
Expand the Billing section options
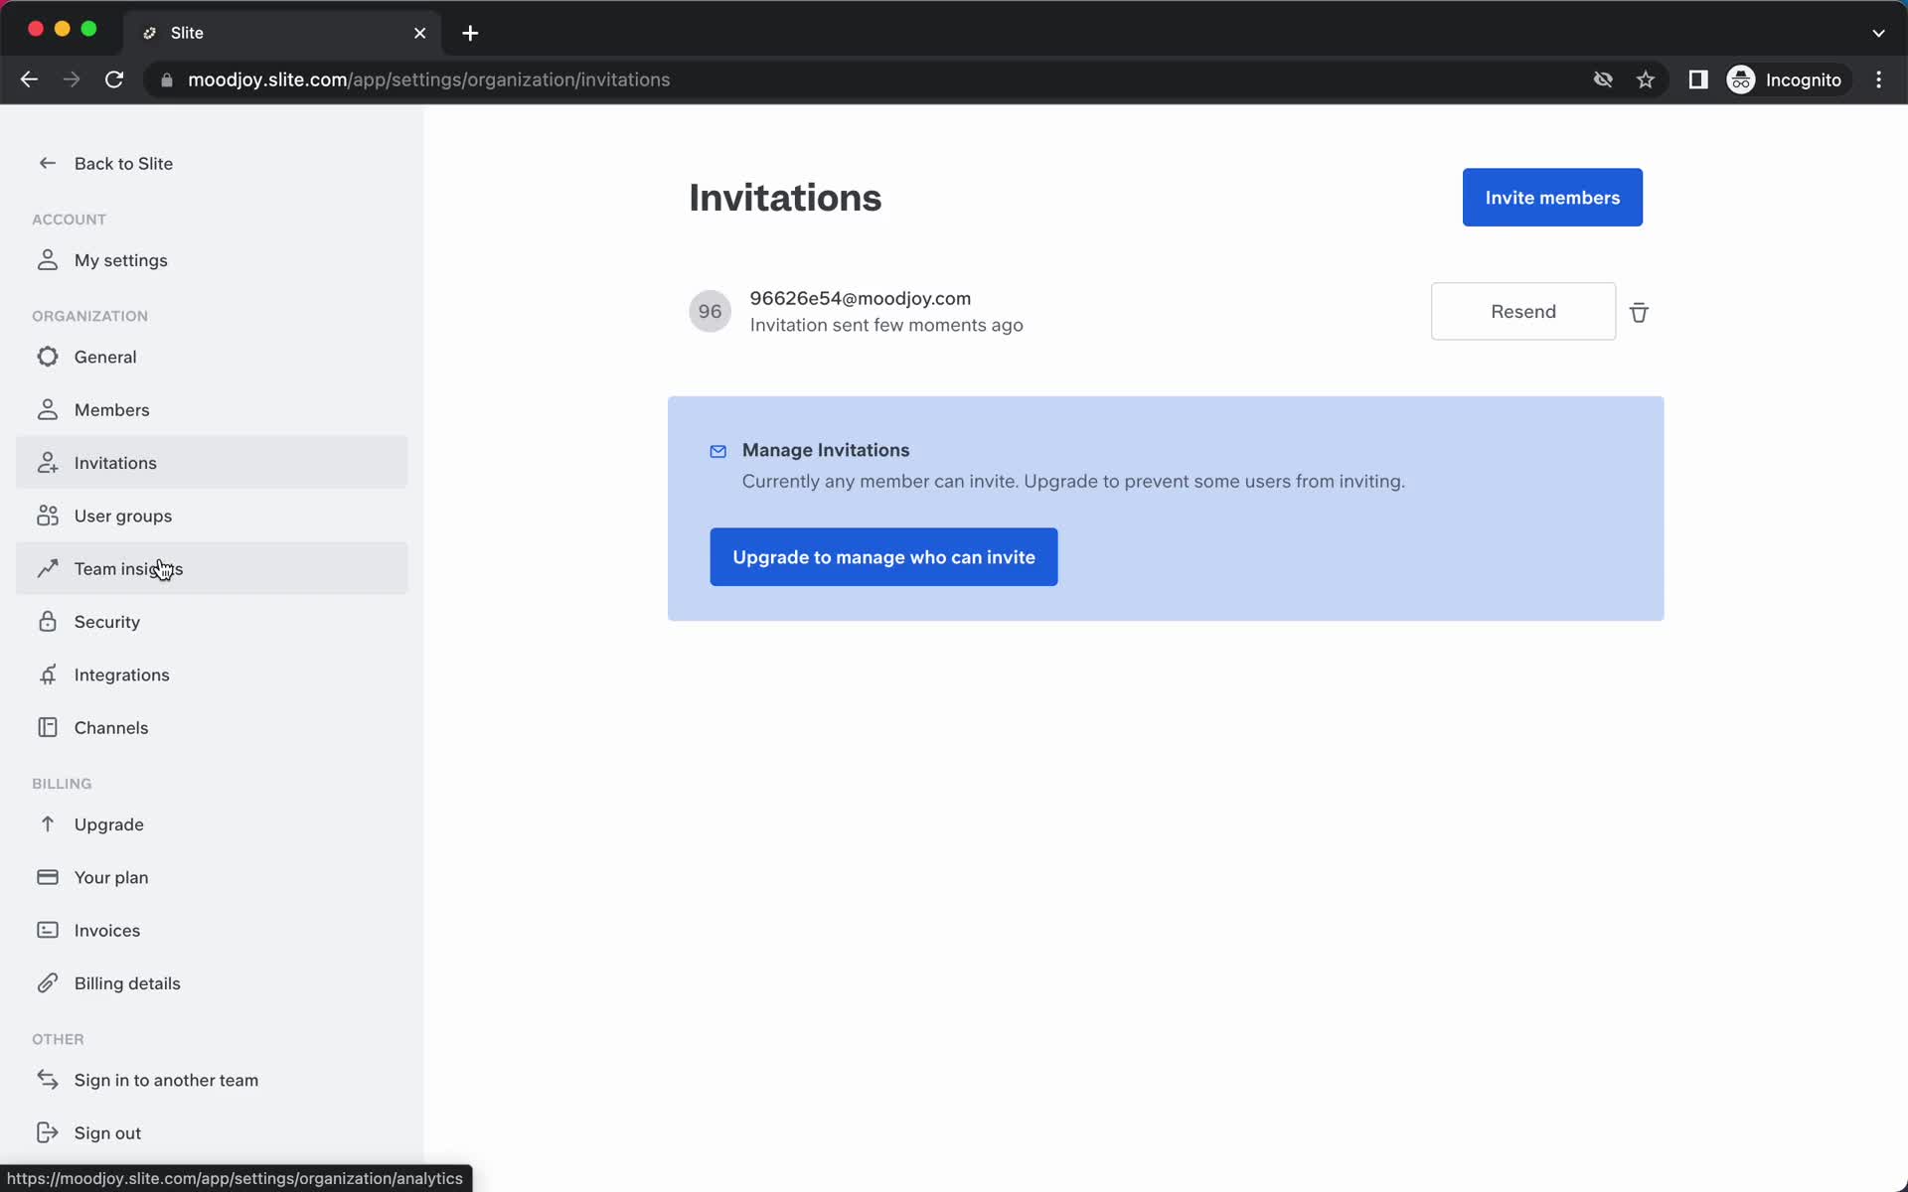tap(62, 783)
